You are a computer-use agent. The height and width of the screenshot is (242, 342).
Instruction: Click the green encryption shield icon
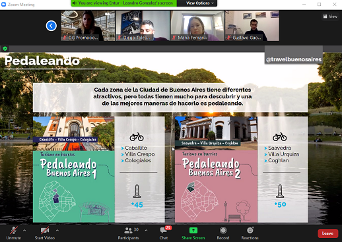click(x=5, y=49)
